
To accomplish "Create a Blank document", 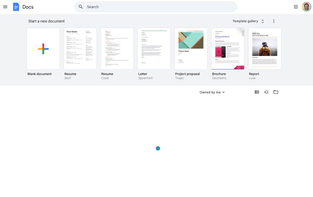I will click(43, 49).
